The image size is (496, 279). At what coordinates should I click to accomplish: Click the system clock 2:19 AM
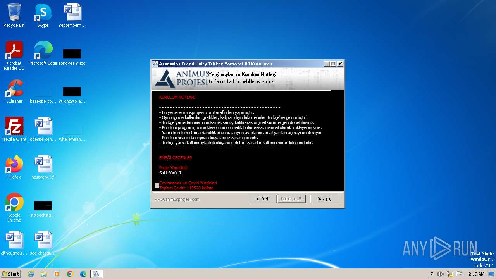point(476,274)
